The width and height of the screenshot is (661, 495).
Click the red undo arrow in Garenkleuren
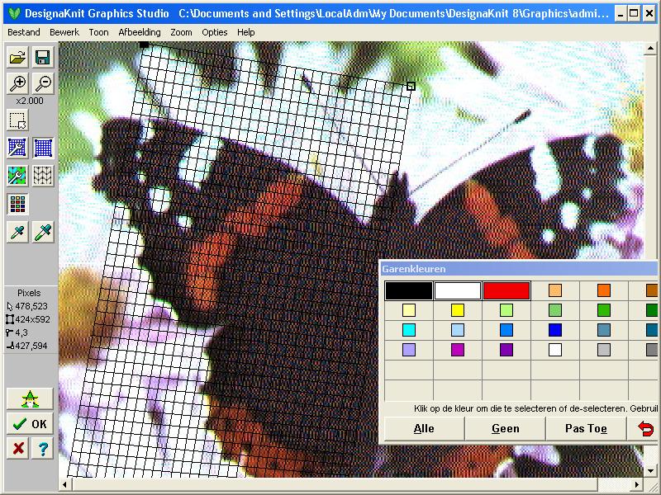click(x=646, y=429)
